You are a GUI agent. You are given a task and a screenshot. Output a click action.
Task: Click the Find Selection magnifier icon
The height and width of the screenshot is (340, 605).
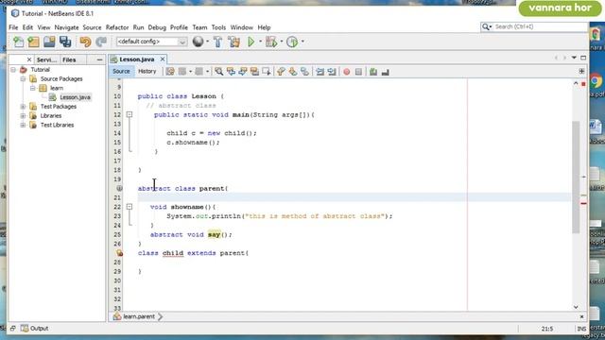218,72
